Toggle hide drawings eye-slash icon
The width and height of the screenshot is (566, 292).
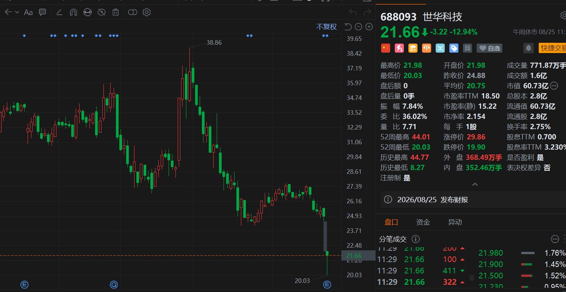[x=102, y=12]
